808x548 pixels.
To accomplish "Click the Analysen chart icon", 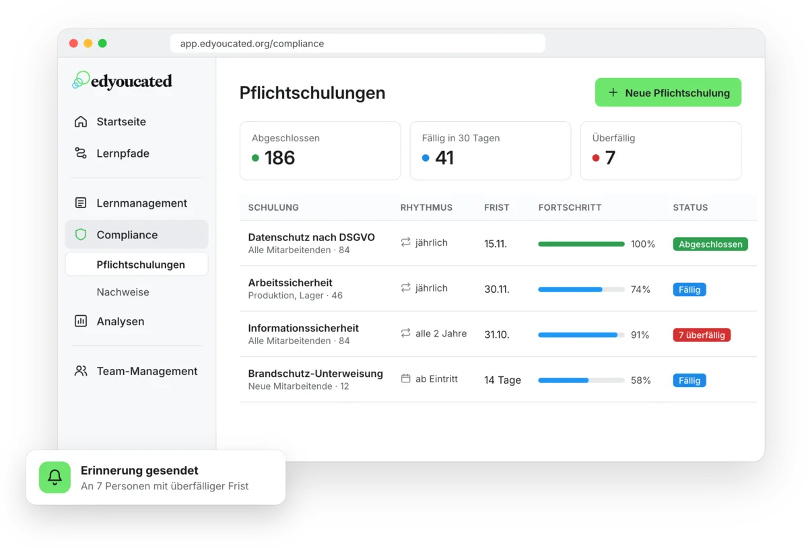I will click(81, 321).
